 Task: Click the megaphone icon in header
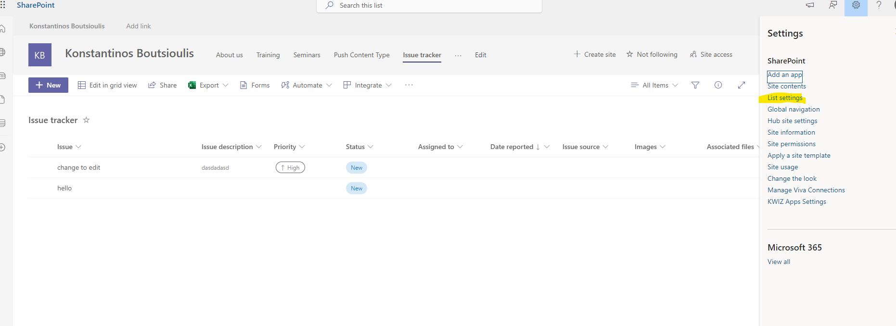pos(810,5)
